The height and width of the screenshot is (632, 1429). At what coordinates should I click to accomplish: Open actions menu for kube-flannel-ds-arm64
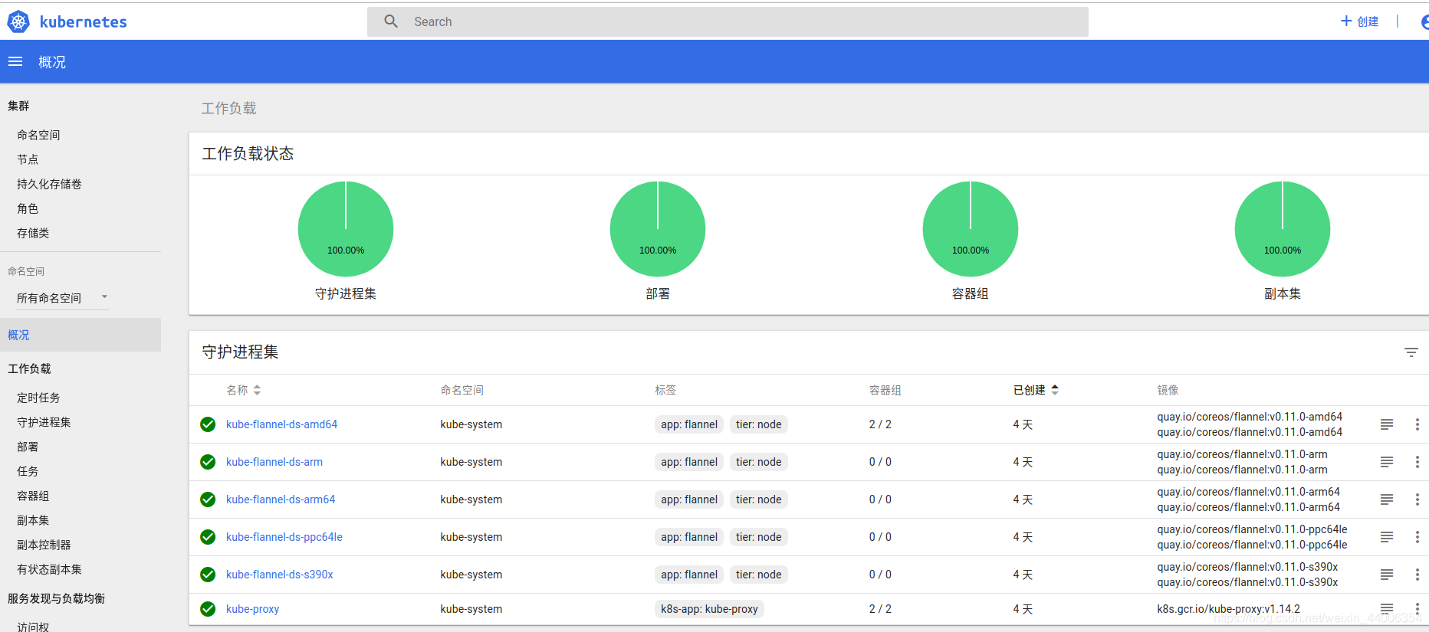coord(1417,499)
